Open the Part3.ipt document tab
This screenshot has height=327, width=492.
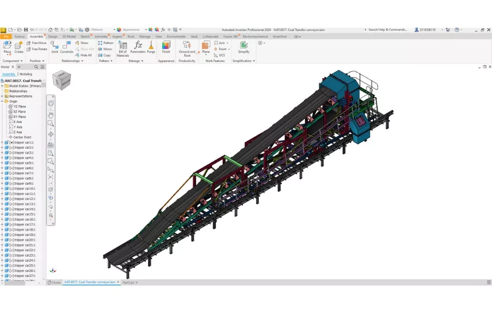coord(128,282)
